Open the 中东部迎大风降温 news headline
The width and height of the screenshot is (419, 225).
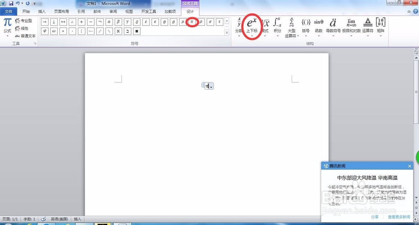(x=367, y=178)
